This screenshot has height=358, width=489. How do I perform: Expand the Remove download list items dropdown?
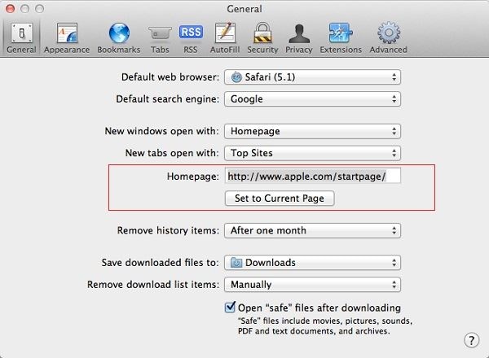pyautogui.click(x=312, y=285)
